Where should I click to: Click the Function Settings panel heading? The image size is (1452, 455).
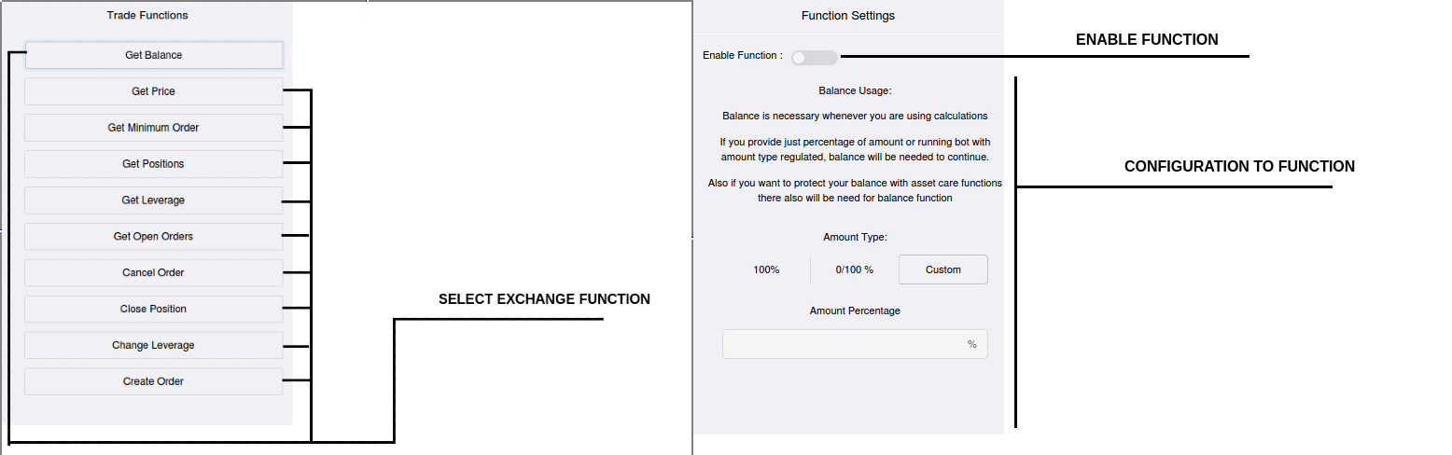click(x=847, y=15)
